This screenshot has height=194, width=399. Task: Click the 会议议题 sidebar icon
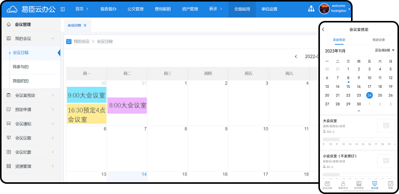9,138
